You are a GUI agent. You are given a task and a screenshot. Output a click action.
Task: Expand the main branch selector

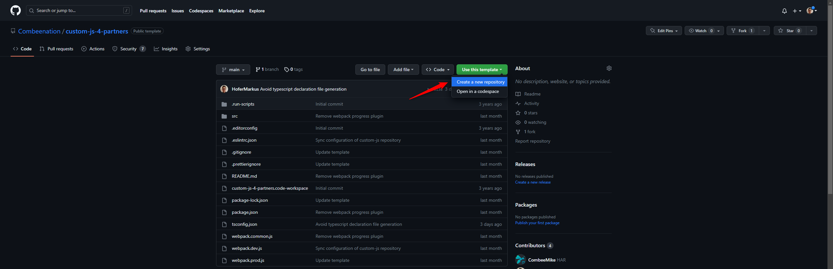coord(233,70)
